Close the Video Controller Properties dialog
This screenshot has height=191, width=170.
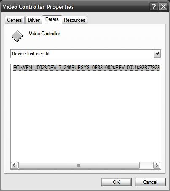pos(163,7)
